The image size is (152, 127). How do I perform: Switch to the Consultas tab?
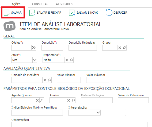click(x=40, y=4)
